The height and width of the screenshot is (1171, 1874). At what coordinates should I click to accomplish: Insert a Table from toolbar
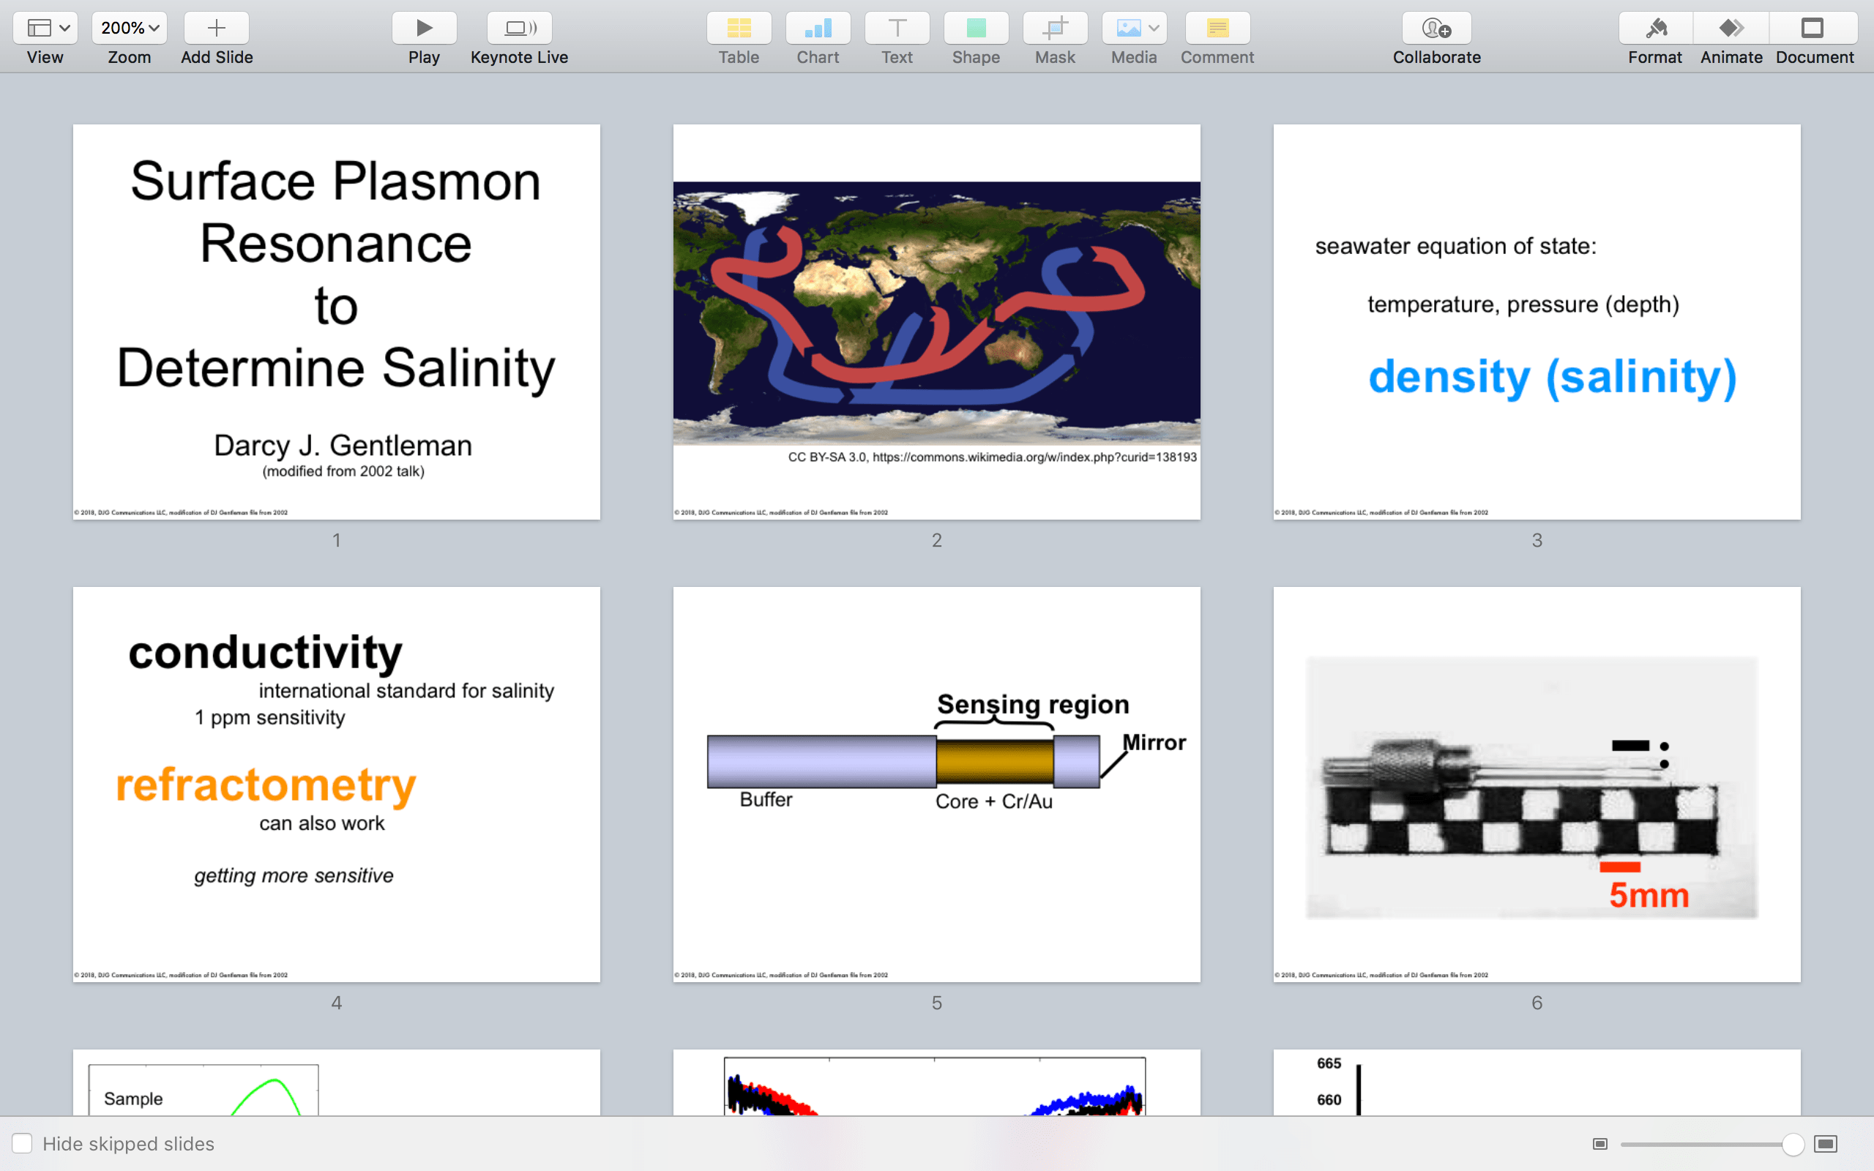pos(738,29)
